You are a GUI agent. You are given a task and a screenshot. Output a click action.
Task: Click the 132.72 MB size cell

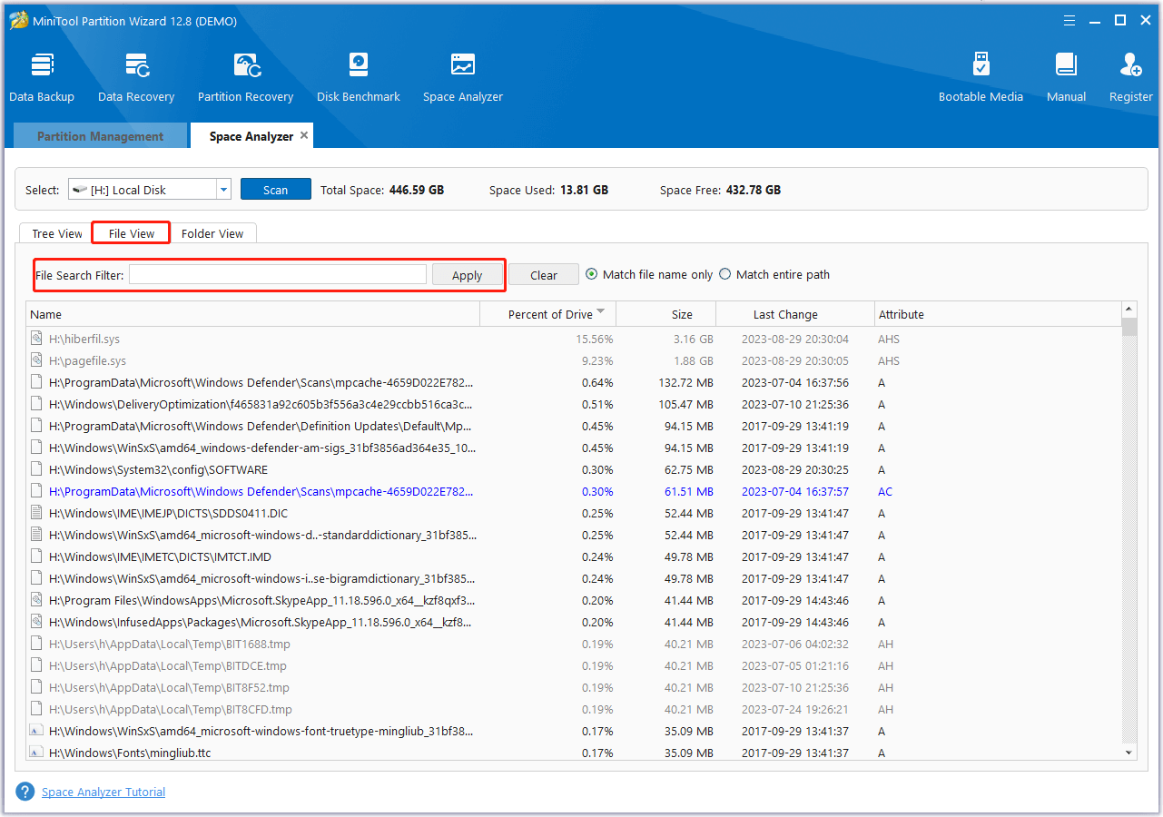685,382
